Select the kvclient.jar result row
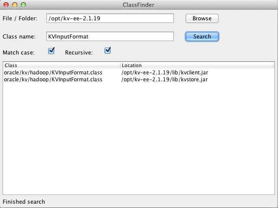Image resolution: width=278 pixels, height=208 pixels. click(x=139, y=73)
